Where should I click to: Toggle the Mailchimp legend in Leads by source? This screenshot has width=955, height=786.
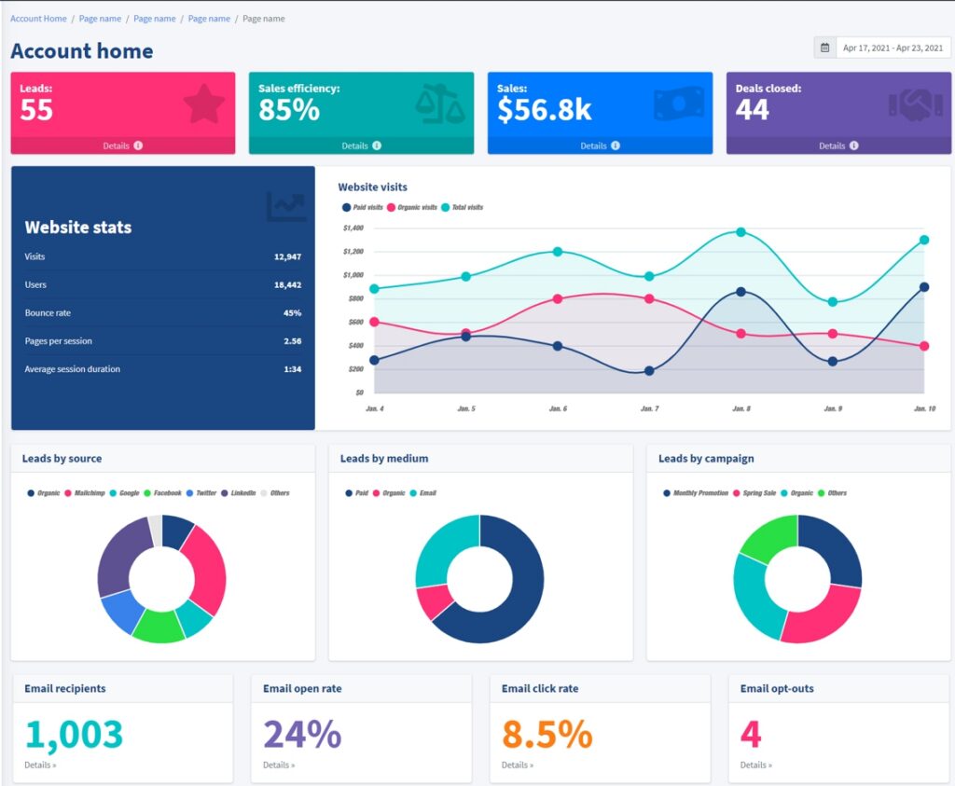pos(85,493)
